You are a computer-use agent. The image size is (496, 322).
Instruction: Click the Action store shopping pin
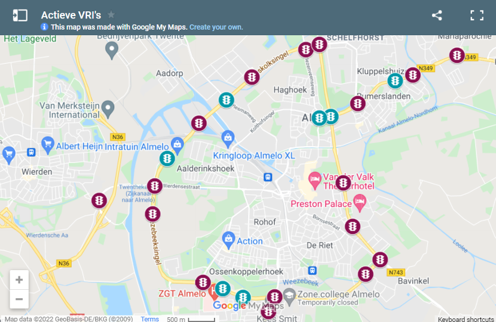[228, 240]
